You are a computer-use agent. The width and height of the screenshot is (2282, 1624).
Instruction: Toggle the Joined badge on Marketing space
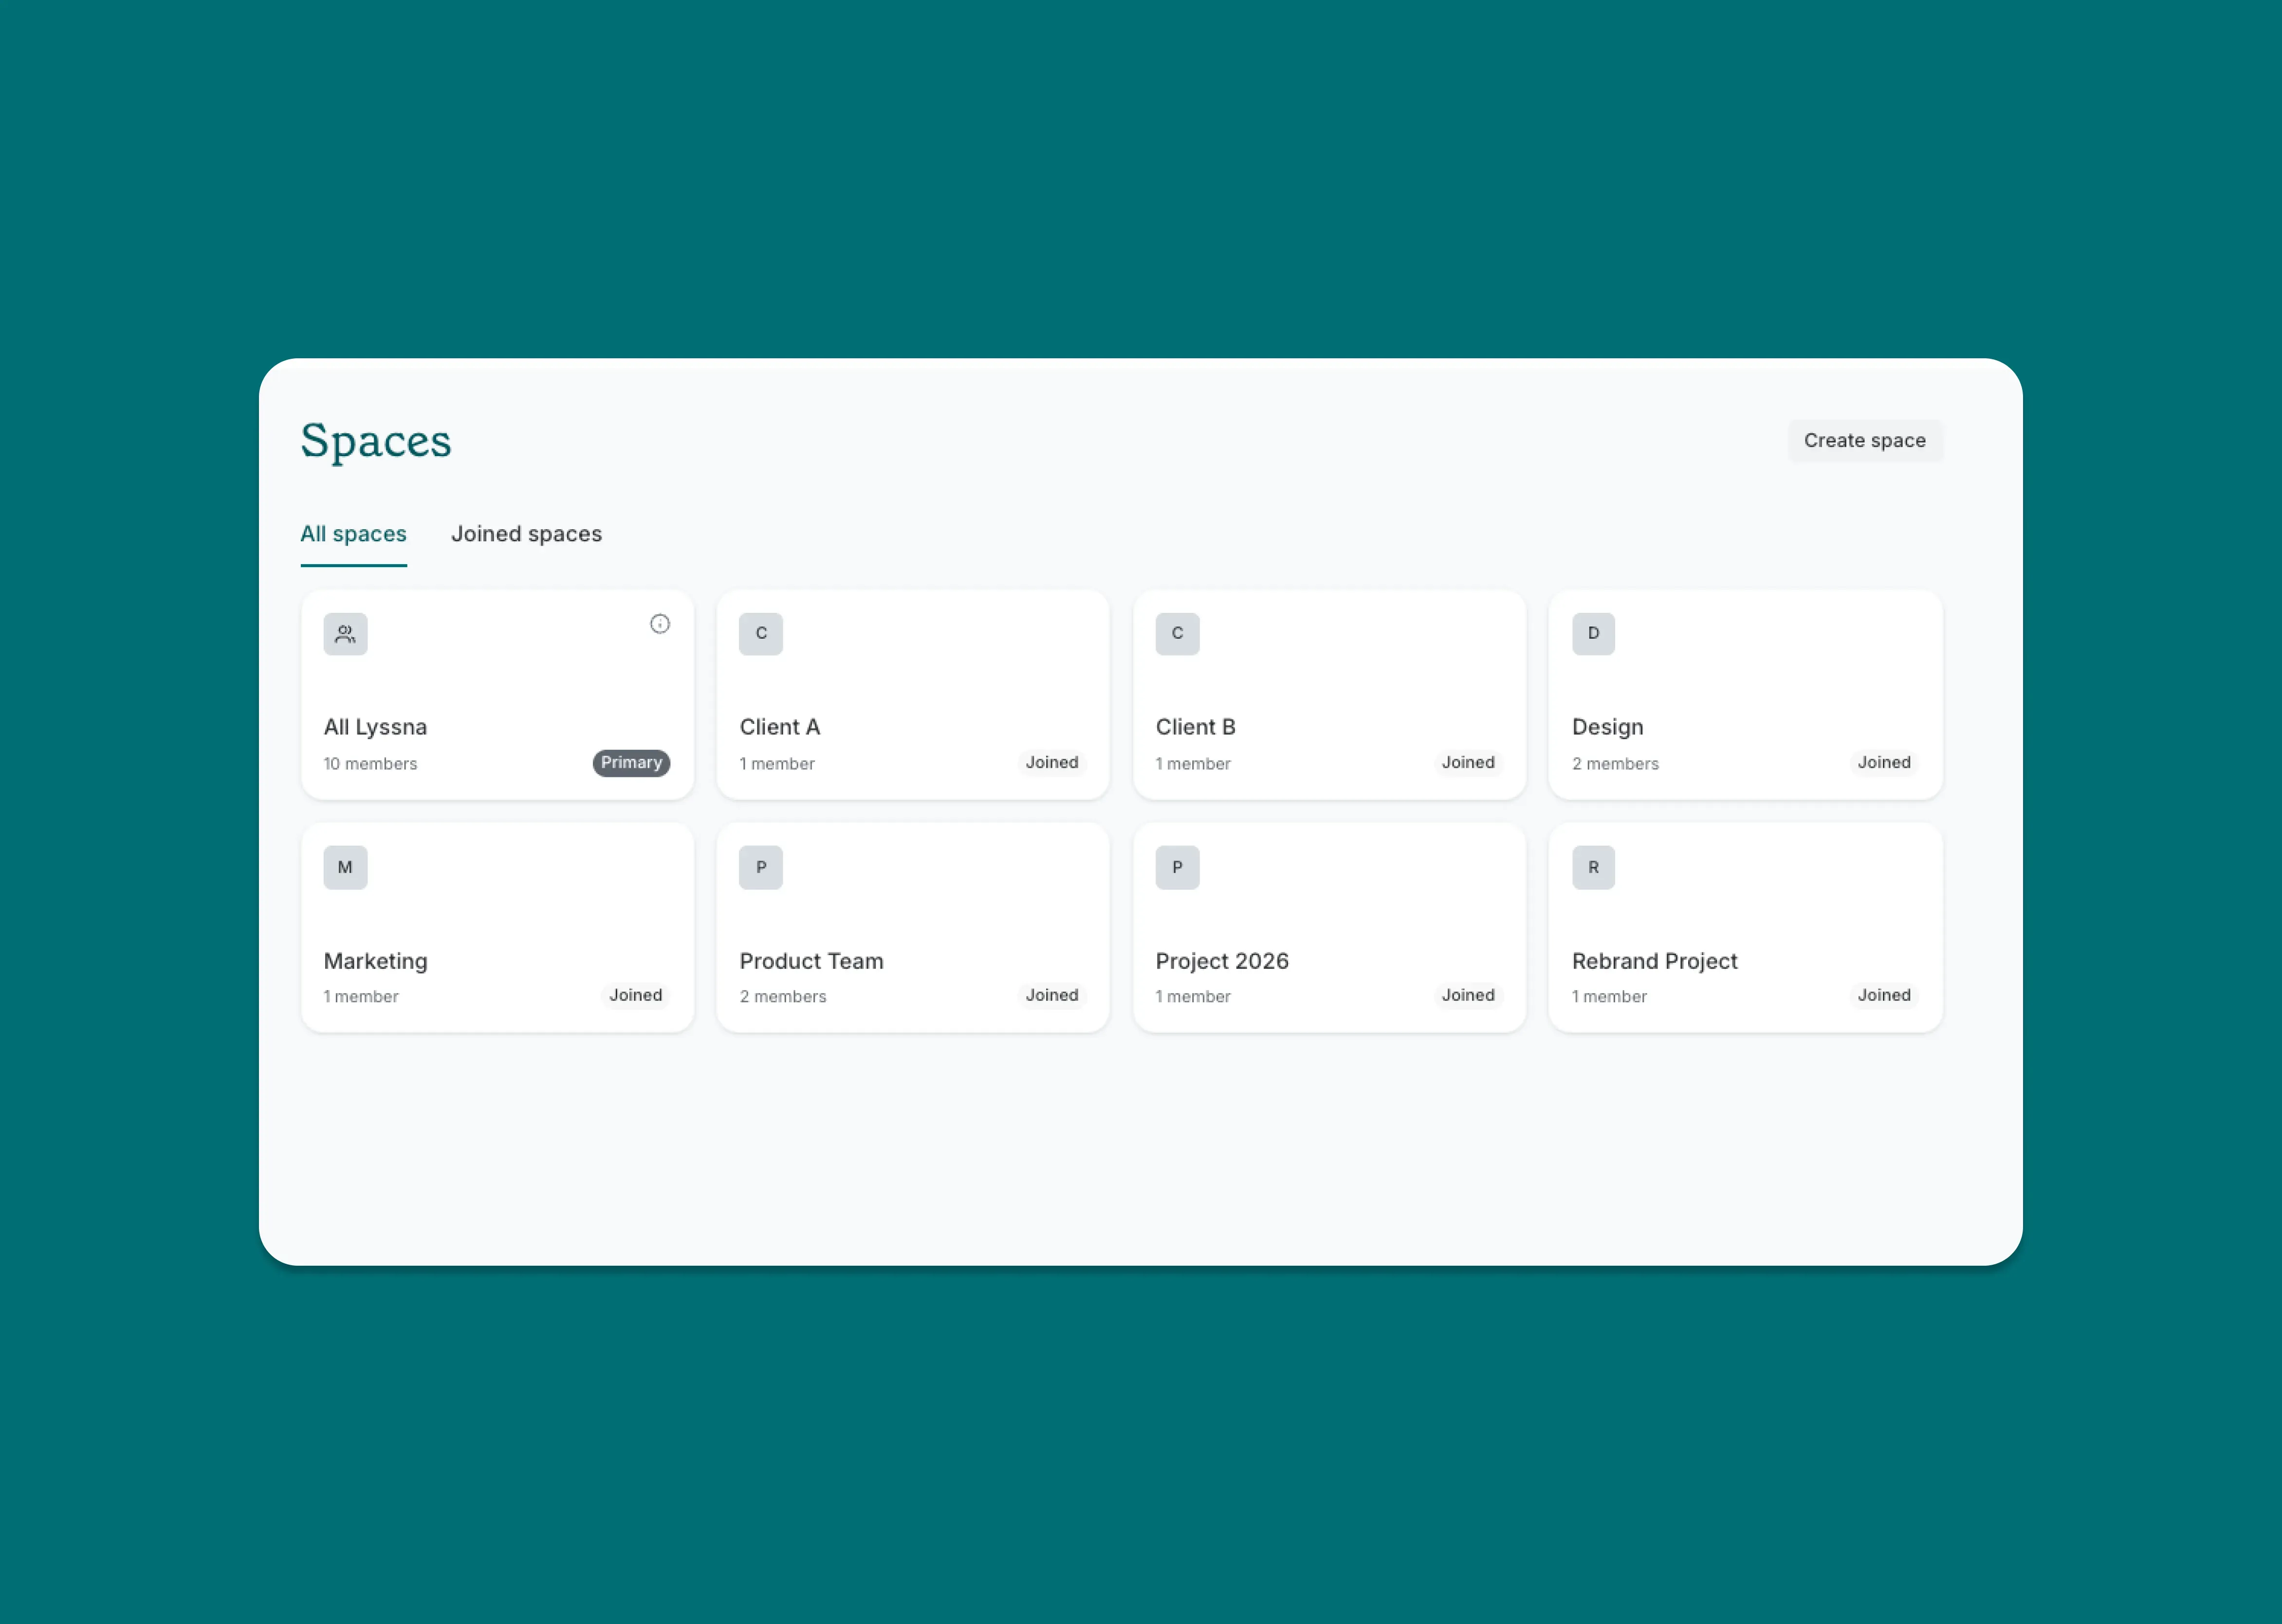pos(635,995)
